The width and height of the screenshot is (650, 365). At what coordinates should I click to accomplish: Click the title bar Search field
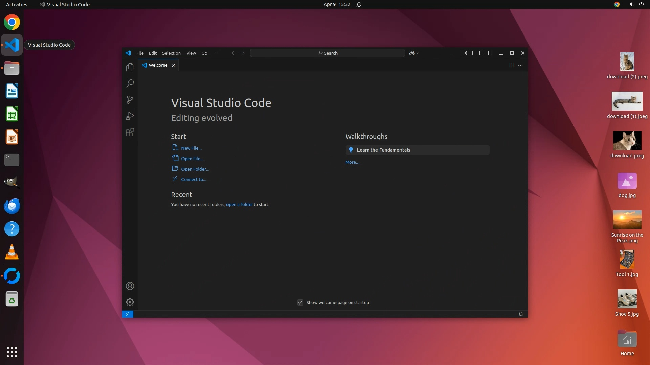point(327,53)
